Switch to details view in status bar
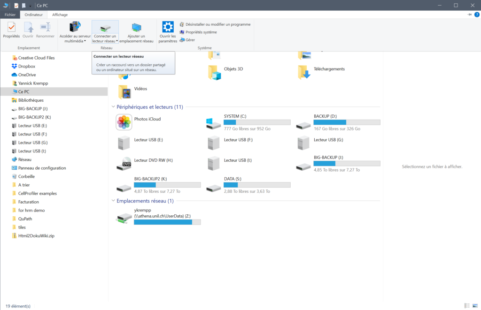Viewport: 481px width, 310px height. [466, 306]
